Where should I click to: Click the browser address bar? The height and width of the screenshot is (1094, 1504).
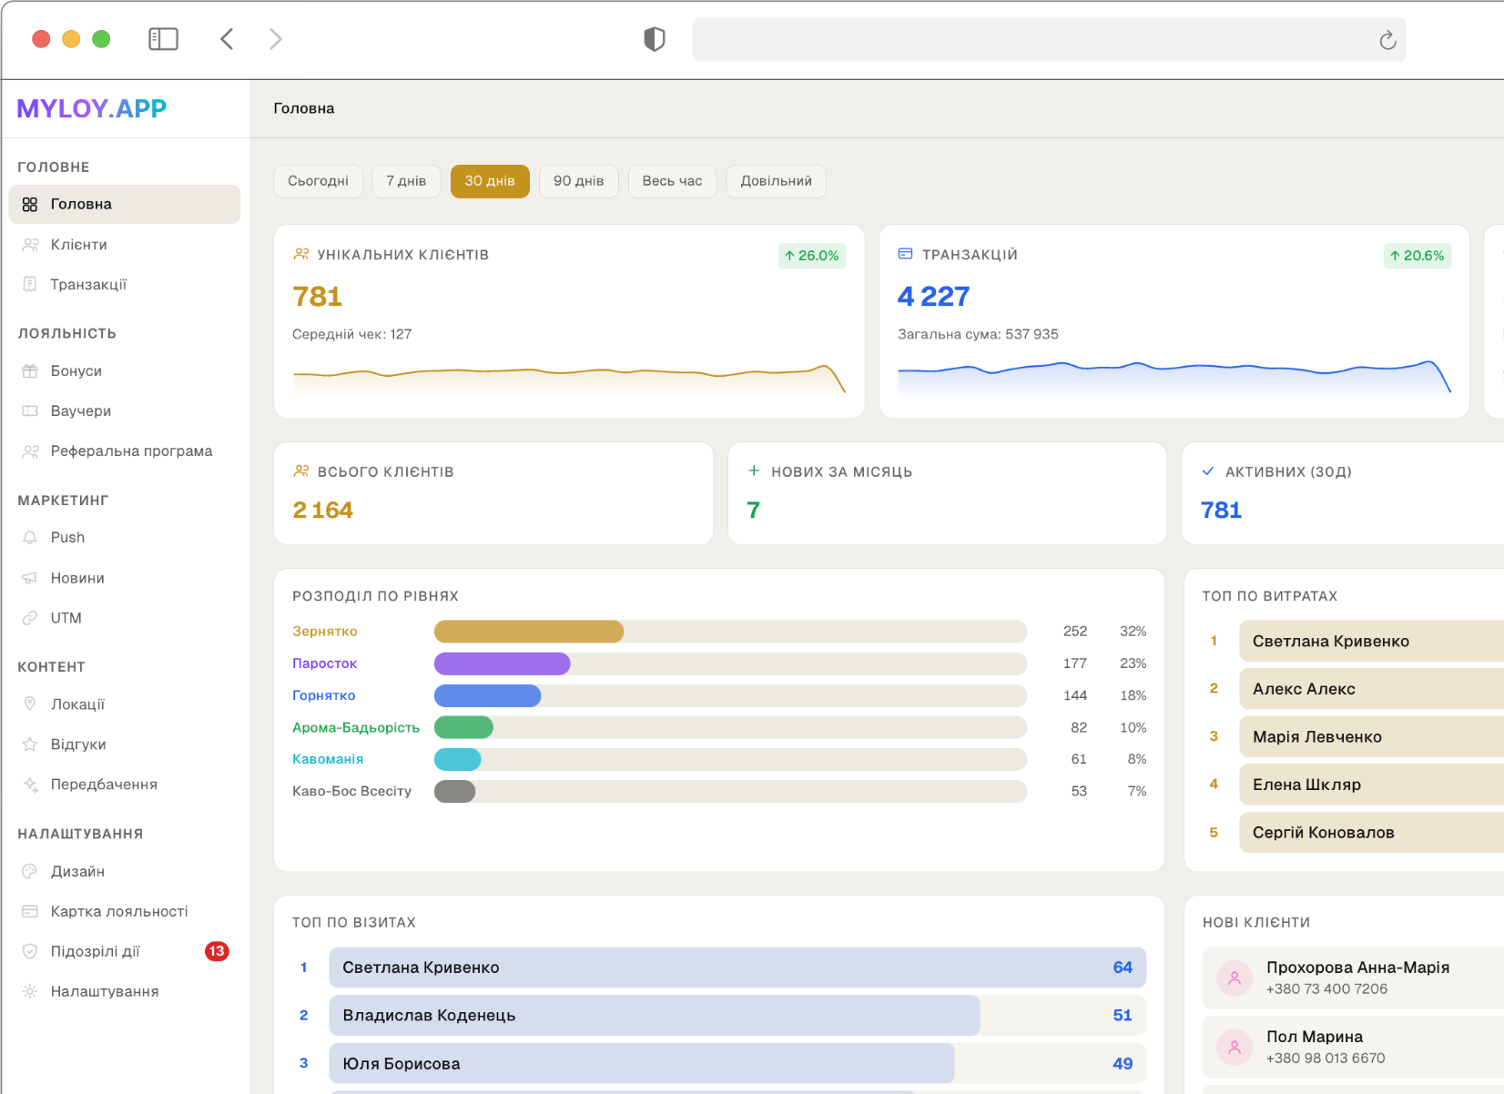(x=1029, y=40)
